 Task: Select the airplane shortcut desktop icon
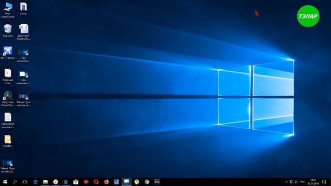coord(8,53)
